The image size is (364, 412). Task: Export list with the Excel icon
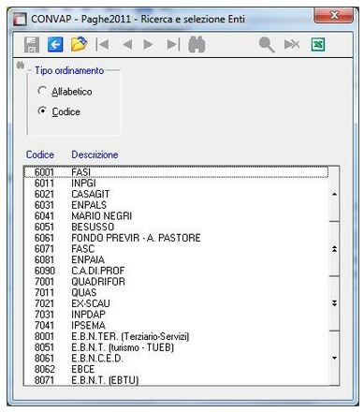pyautogui.click(x=318, y=45)
